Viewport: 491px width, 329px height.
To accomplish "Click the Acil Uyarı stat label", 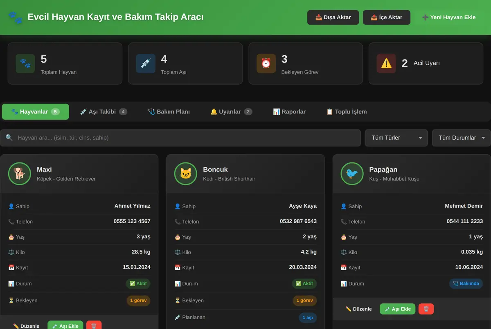I will coord(427,63).
